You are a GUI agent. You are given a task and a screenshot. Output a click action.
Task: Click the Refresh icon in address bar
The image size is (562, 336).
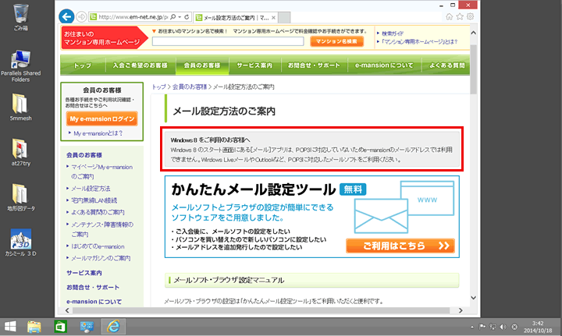187,17
